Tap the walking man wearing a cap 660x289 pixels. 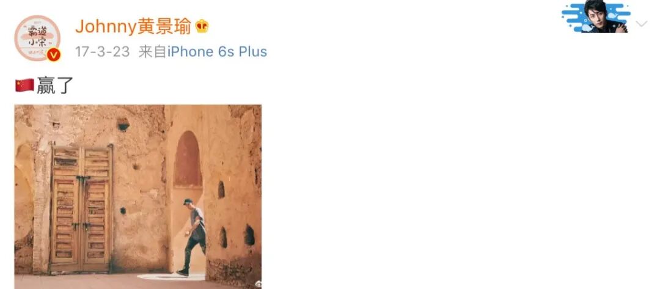point(194,237)
